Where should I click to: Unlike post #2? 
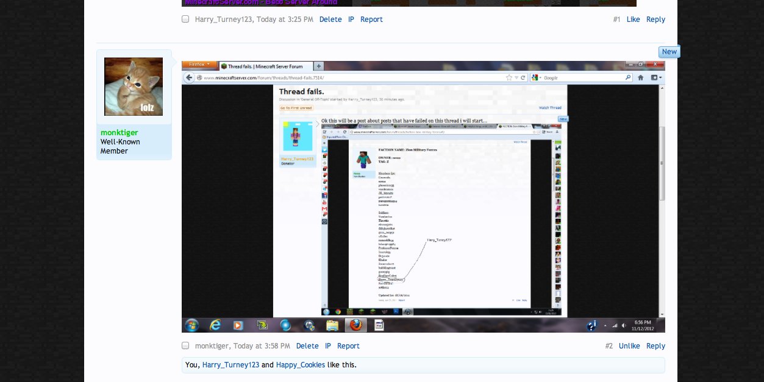pyautogui.click(x=629, y=346)
